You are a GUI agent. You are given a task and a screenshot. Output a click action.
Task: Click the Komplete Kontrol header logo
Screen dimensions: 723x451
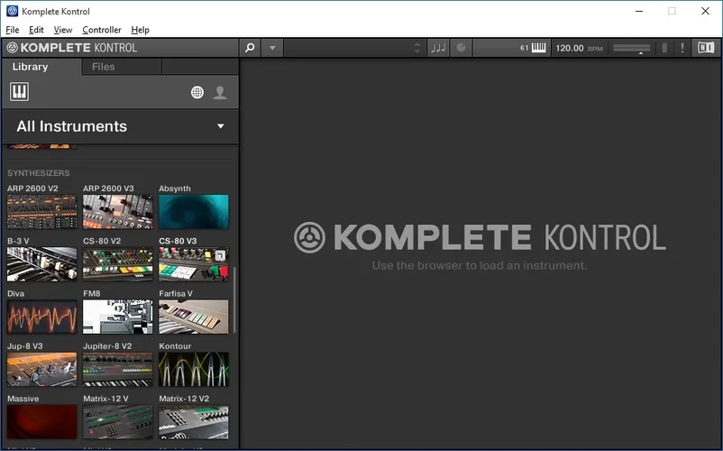tap(72, 48)
